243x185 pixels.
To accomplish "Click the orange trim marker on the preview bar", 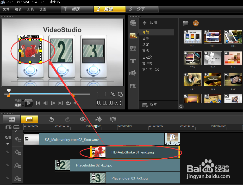I will point(9,96).
